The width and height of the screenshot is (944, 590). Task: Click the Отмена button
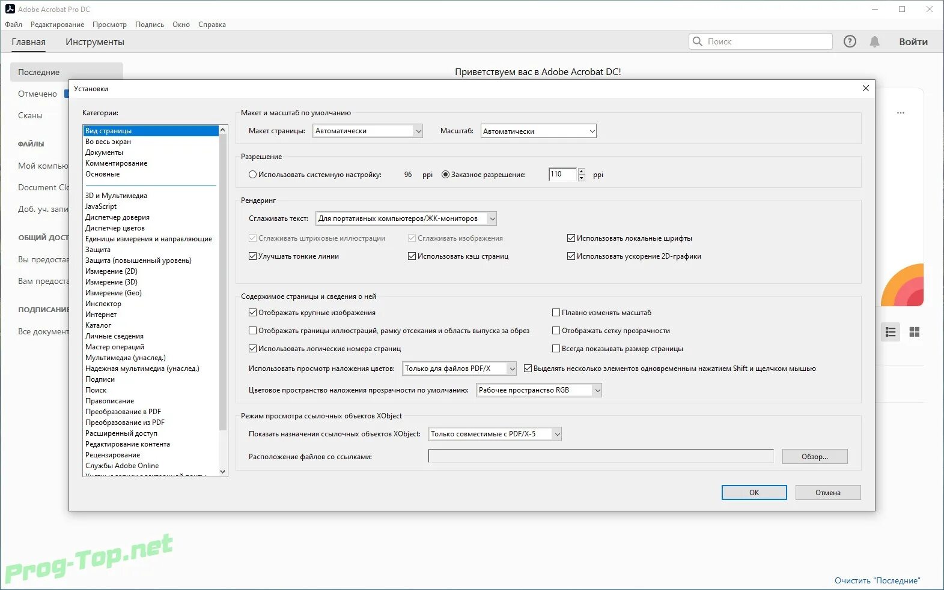click(x=828, y=492)
